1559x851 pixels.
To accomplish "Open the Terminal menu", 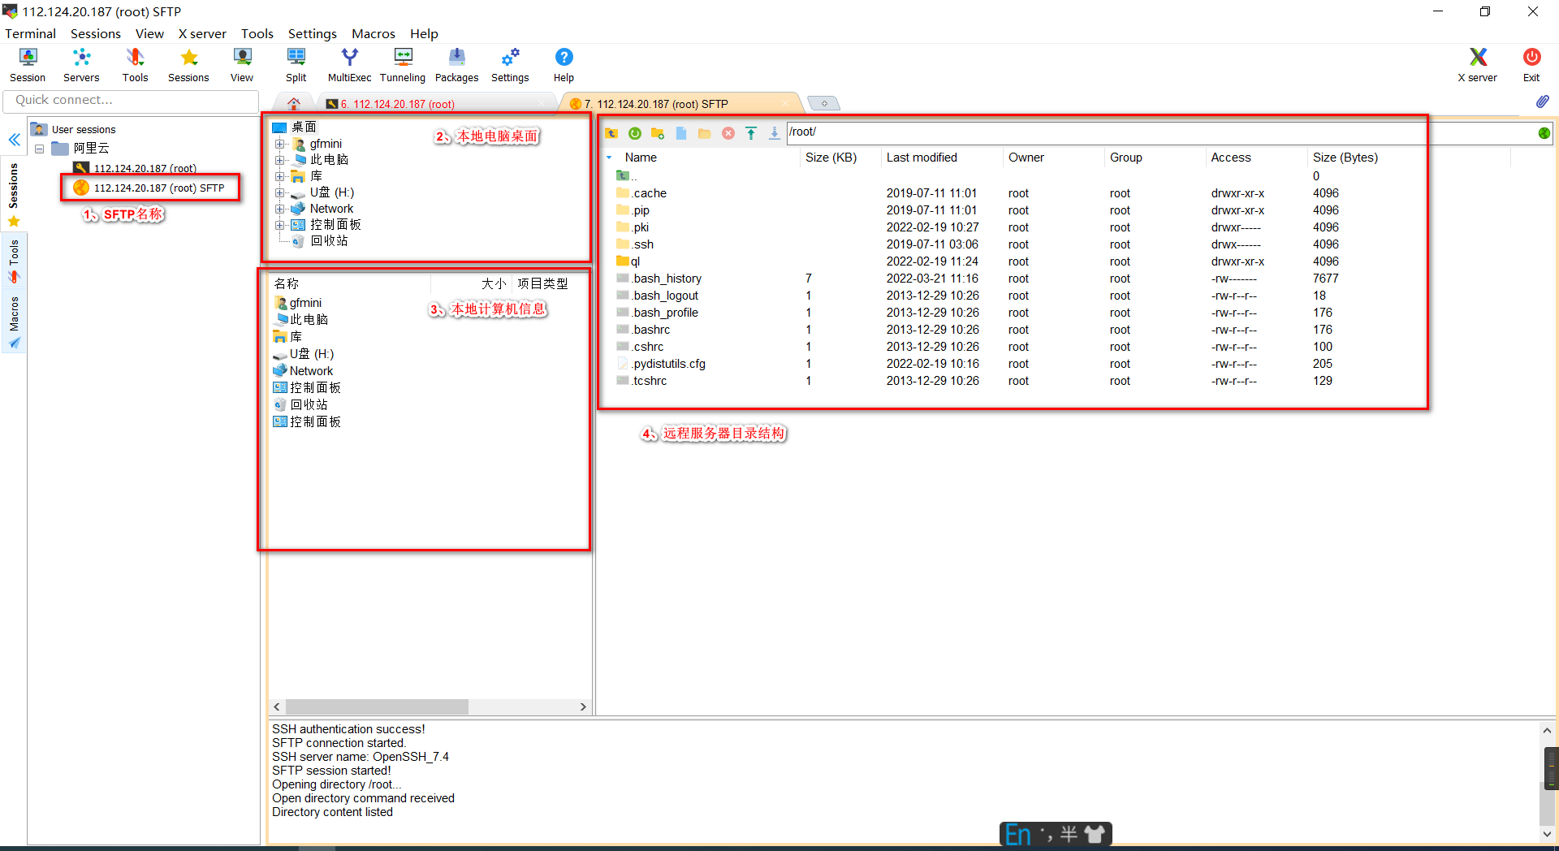I will [x=30, y=33].
